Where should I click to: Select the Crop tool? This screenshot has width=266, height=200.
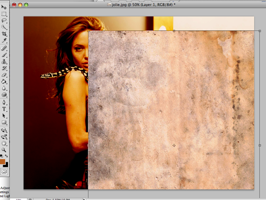click(x=4, y=34)
